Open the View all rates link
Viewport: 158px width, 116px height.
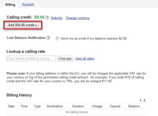(x=85, y=59)
